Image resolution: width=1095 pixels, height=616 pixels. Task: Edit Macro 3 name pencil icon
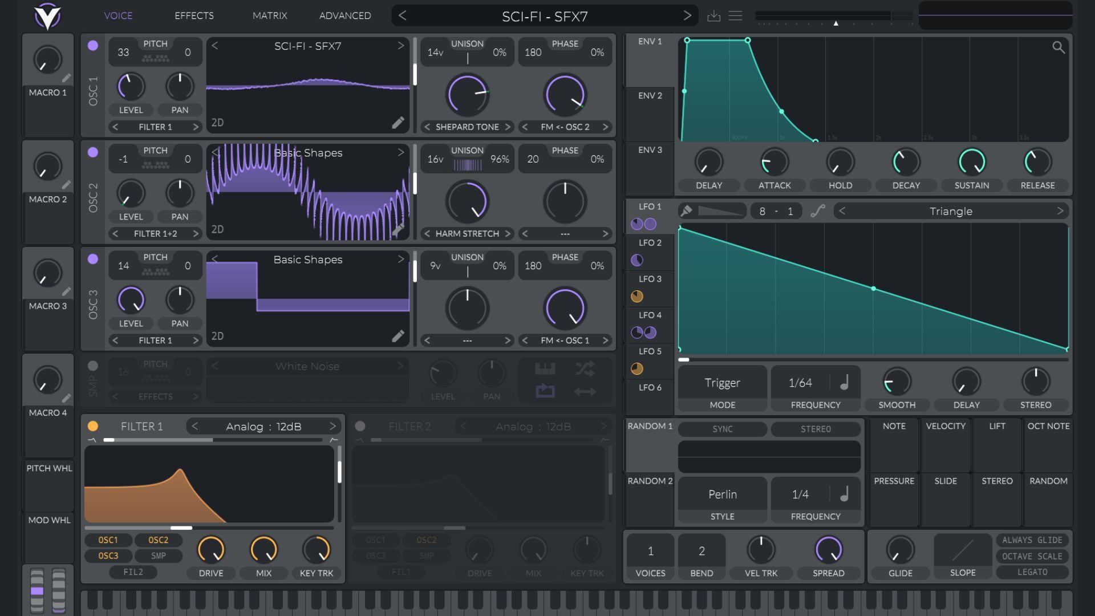click(x=66, y=291)
